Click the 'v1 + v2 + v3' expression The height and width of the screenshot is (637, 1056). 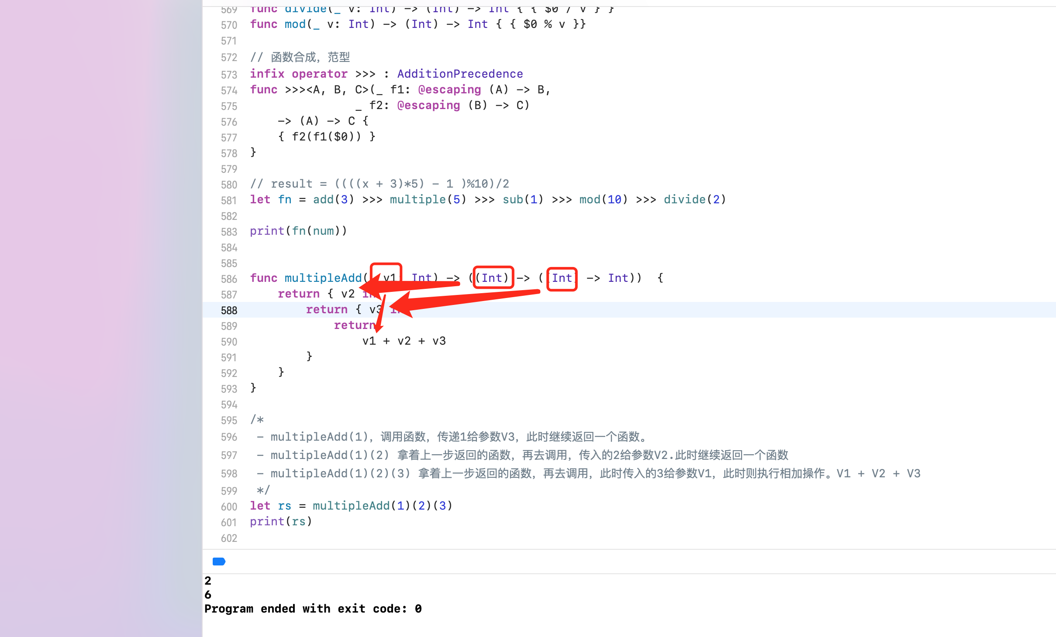[404, 341]
